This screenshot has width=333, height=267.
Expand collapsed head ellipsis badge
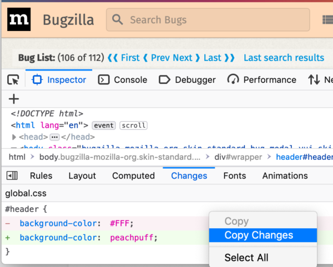point(54,137)
